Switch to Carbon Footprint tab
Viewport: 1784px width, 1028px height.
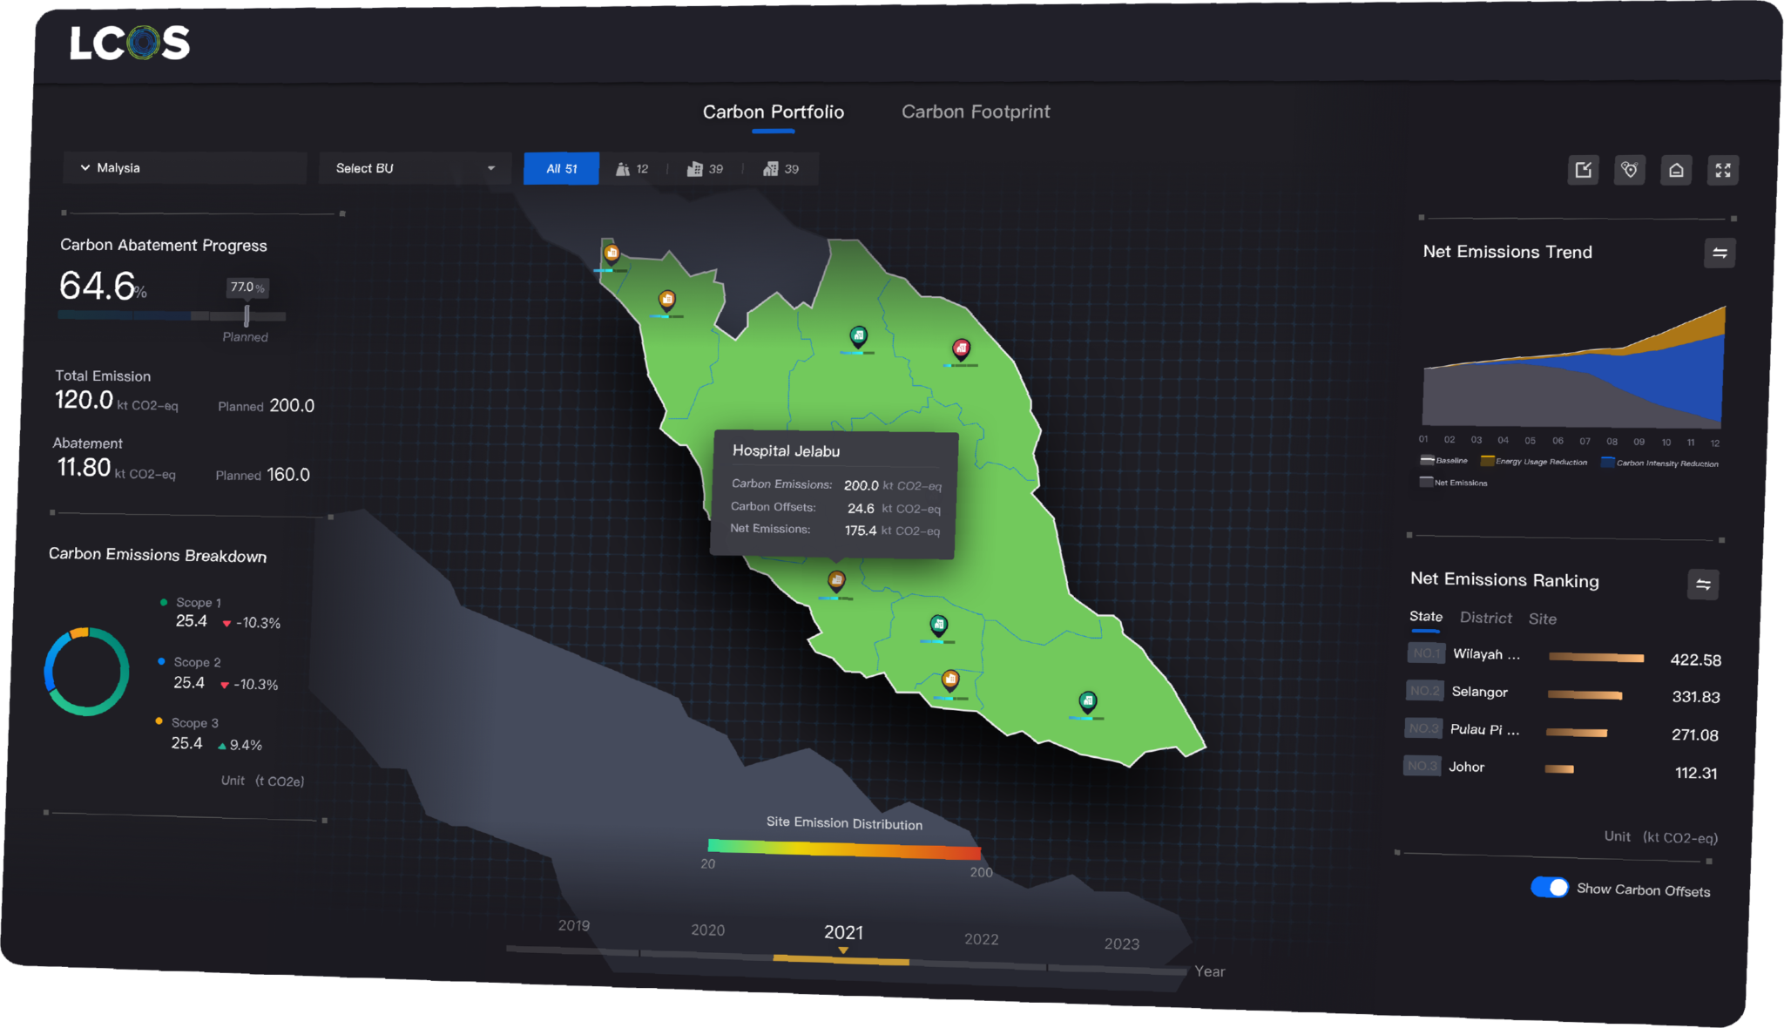975,112
